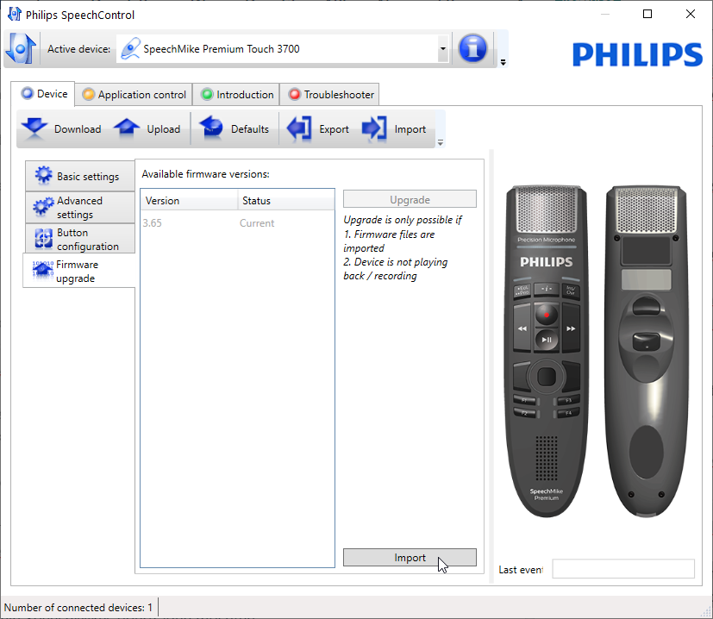Click the fast-forward button on SpeechMike image
The image size is (713, 619).
point(571,328)
